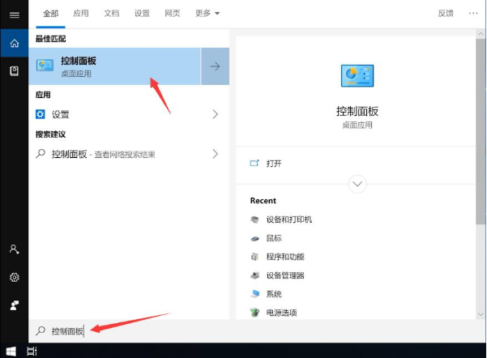Select the magnifier icon in the search box
Image resolution: width=487 pixels, height=358 pixels.
pos(41,331)
